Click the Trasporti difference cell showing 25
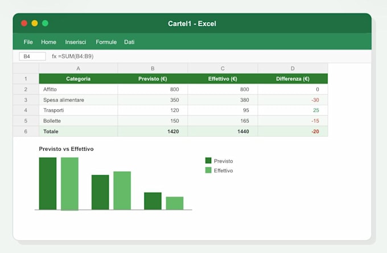Image resolution: width=387 pixels, height=253 pixels. [293, 110]
